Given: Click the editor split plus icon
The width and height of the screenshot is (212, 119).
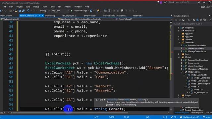Looking at the screenshot, I should pyautogui.click(x=171, y=22).
